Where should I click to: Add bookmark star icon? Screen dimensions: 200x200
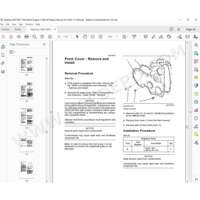pyautogui.click(x=11, y=37)
